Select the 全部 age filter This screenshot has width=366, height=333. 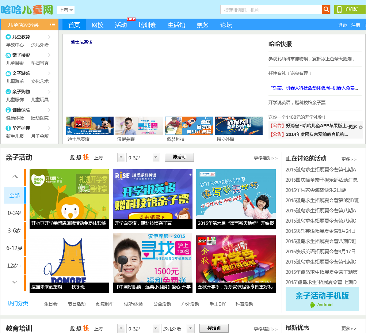point(14,196)
